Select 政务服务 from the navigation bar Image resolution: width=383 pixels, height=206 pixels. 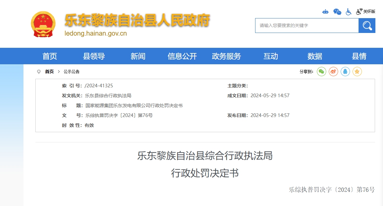point(226,56)
